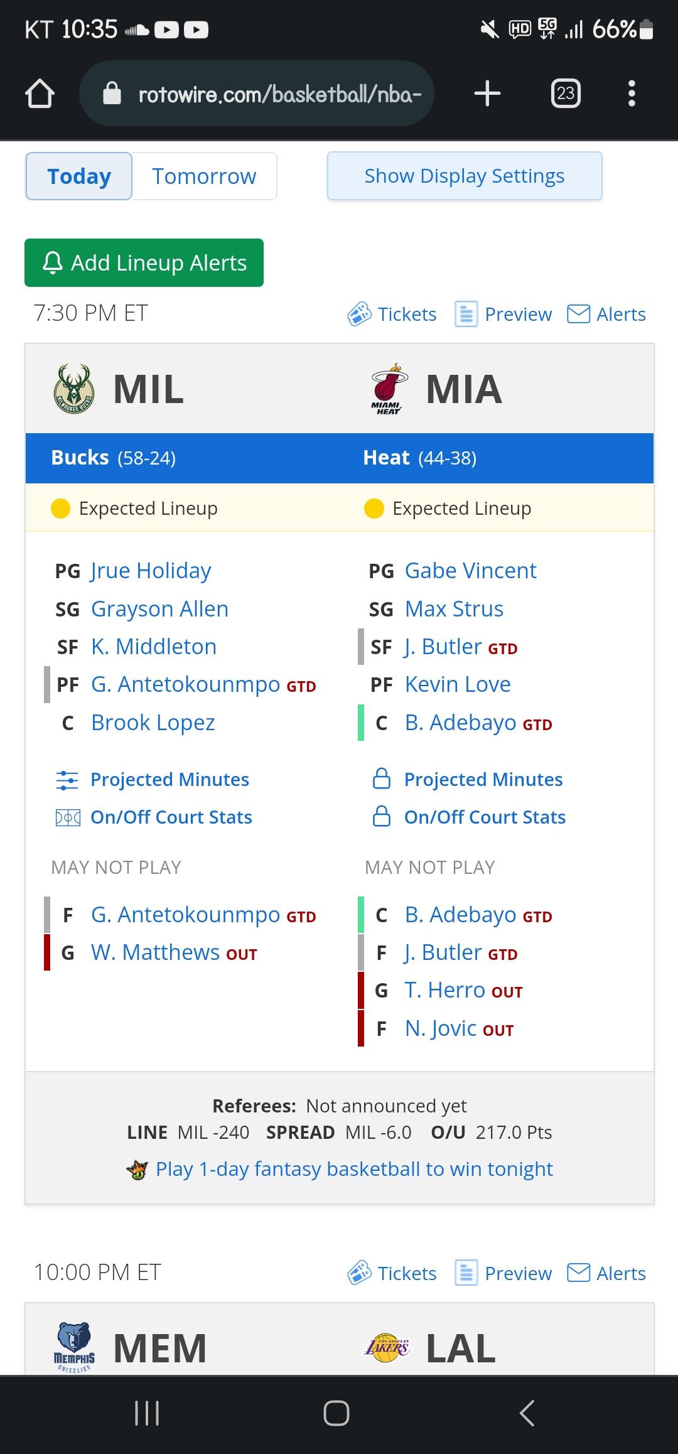Image resolution: width=678 pixels, height=1454 pixels.
Task: Open the browser three-dot overflow menu
Action: click(632, 94)
